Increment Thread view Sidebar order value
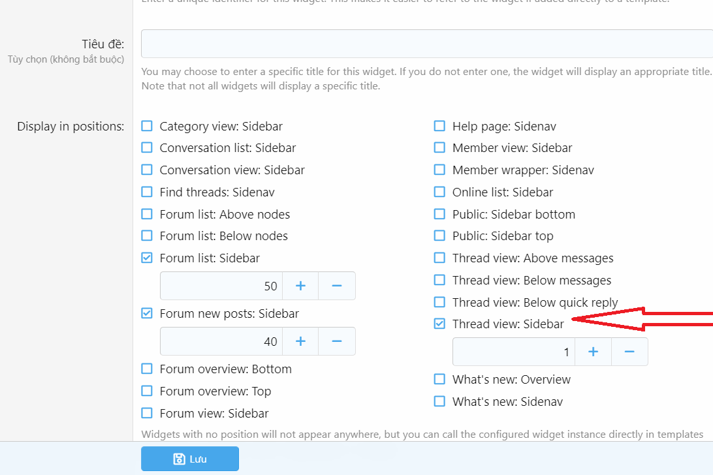 [x=594, y=352]
